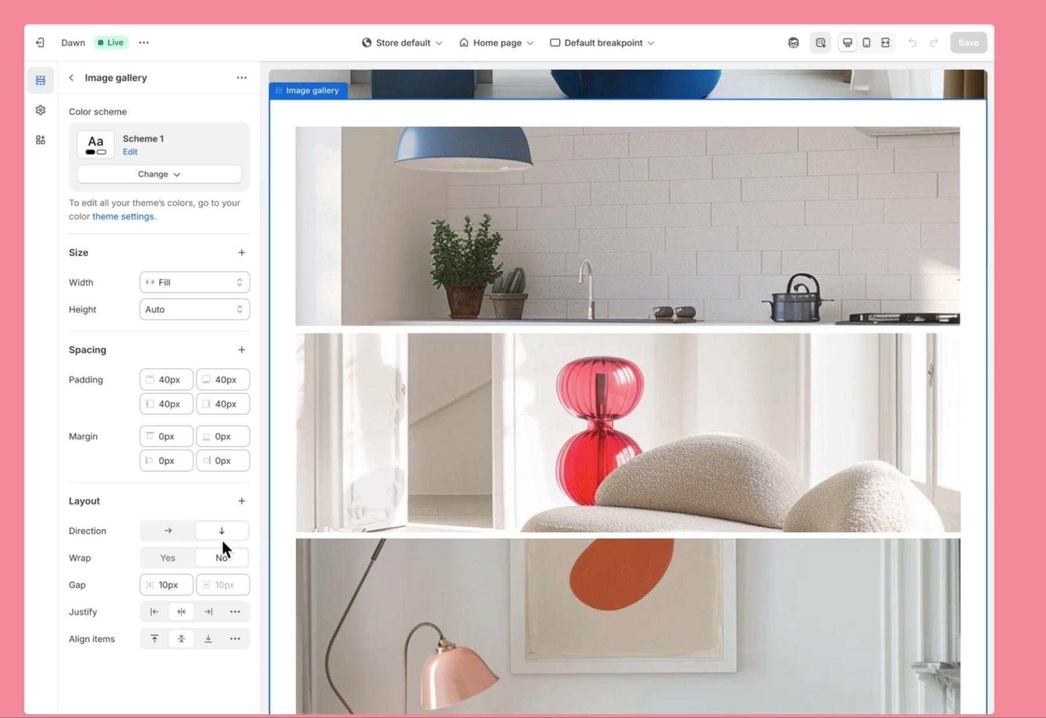
Task: Click the Image gallery section label tag
Action: click(x=308, y=90)
